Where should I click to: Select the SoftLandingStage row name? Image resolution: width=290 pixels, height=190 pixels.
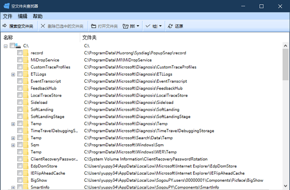click(x=47, y=116)
